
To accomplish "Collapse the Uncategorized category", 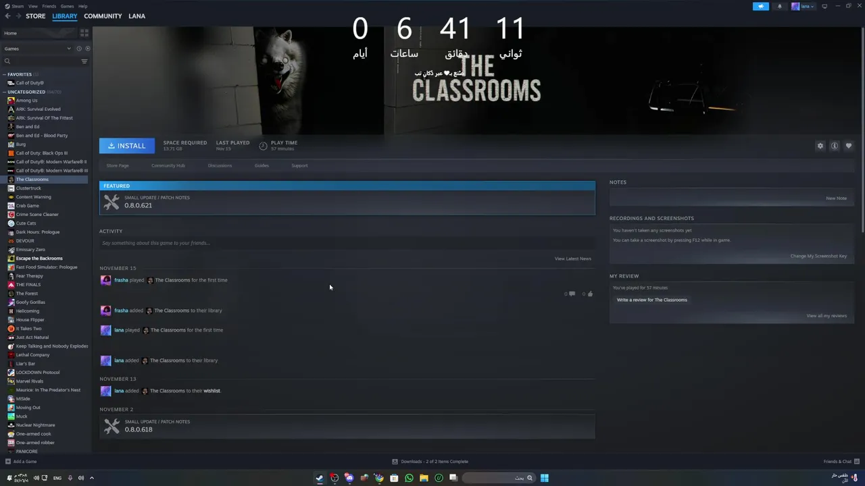I will [x=4, y=92].
